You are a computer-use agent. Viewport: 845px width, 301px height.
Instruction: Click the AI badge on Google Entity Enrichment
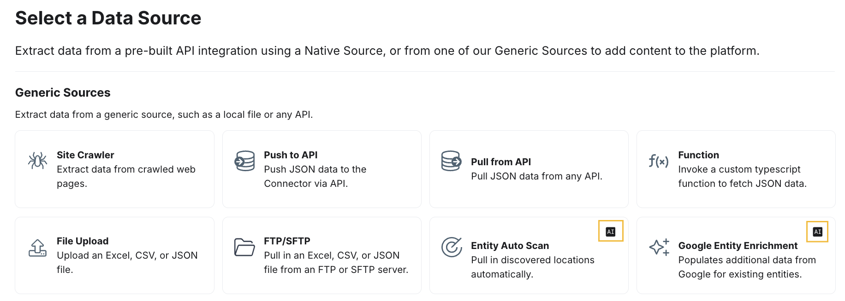pyautogui.click(x=818, y=232)
